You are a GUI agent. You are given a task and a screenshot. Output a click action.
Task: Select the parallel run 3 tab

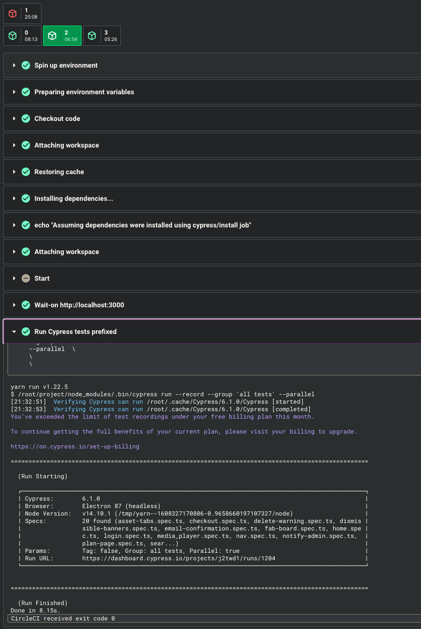point(102,35)
